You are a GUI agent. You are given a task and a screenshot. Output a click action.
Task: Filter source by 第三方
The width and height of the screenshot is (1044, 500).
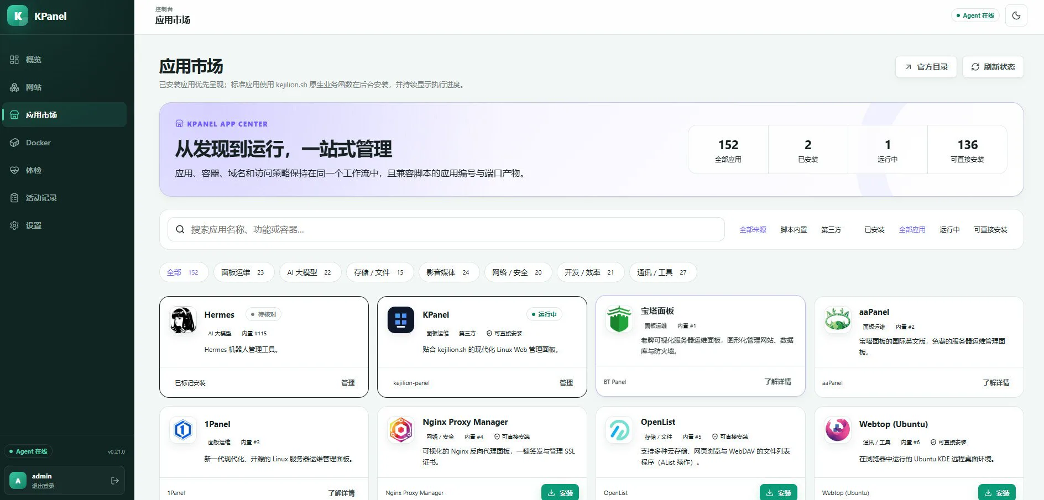pyautogui.click(x=831, y=230)
